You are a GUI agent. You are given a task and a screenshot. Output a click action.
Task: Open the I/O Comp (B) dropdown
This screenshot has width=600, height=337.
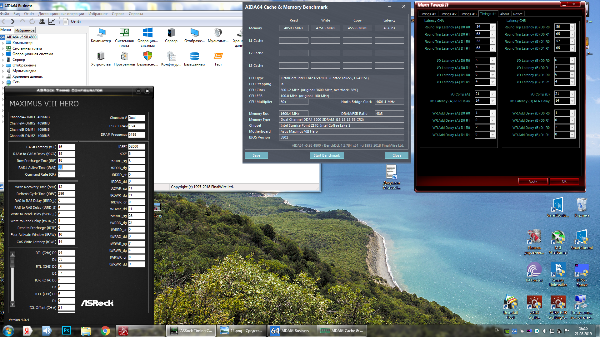click(572, 94)
